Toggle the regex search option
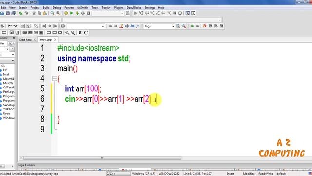Viewport: 312px width, 176px height. (137, 26)
